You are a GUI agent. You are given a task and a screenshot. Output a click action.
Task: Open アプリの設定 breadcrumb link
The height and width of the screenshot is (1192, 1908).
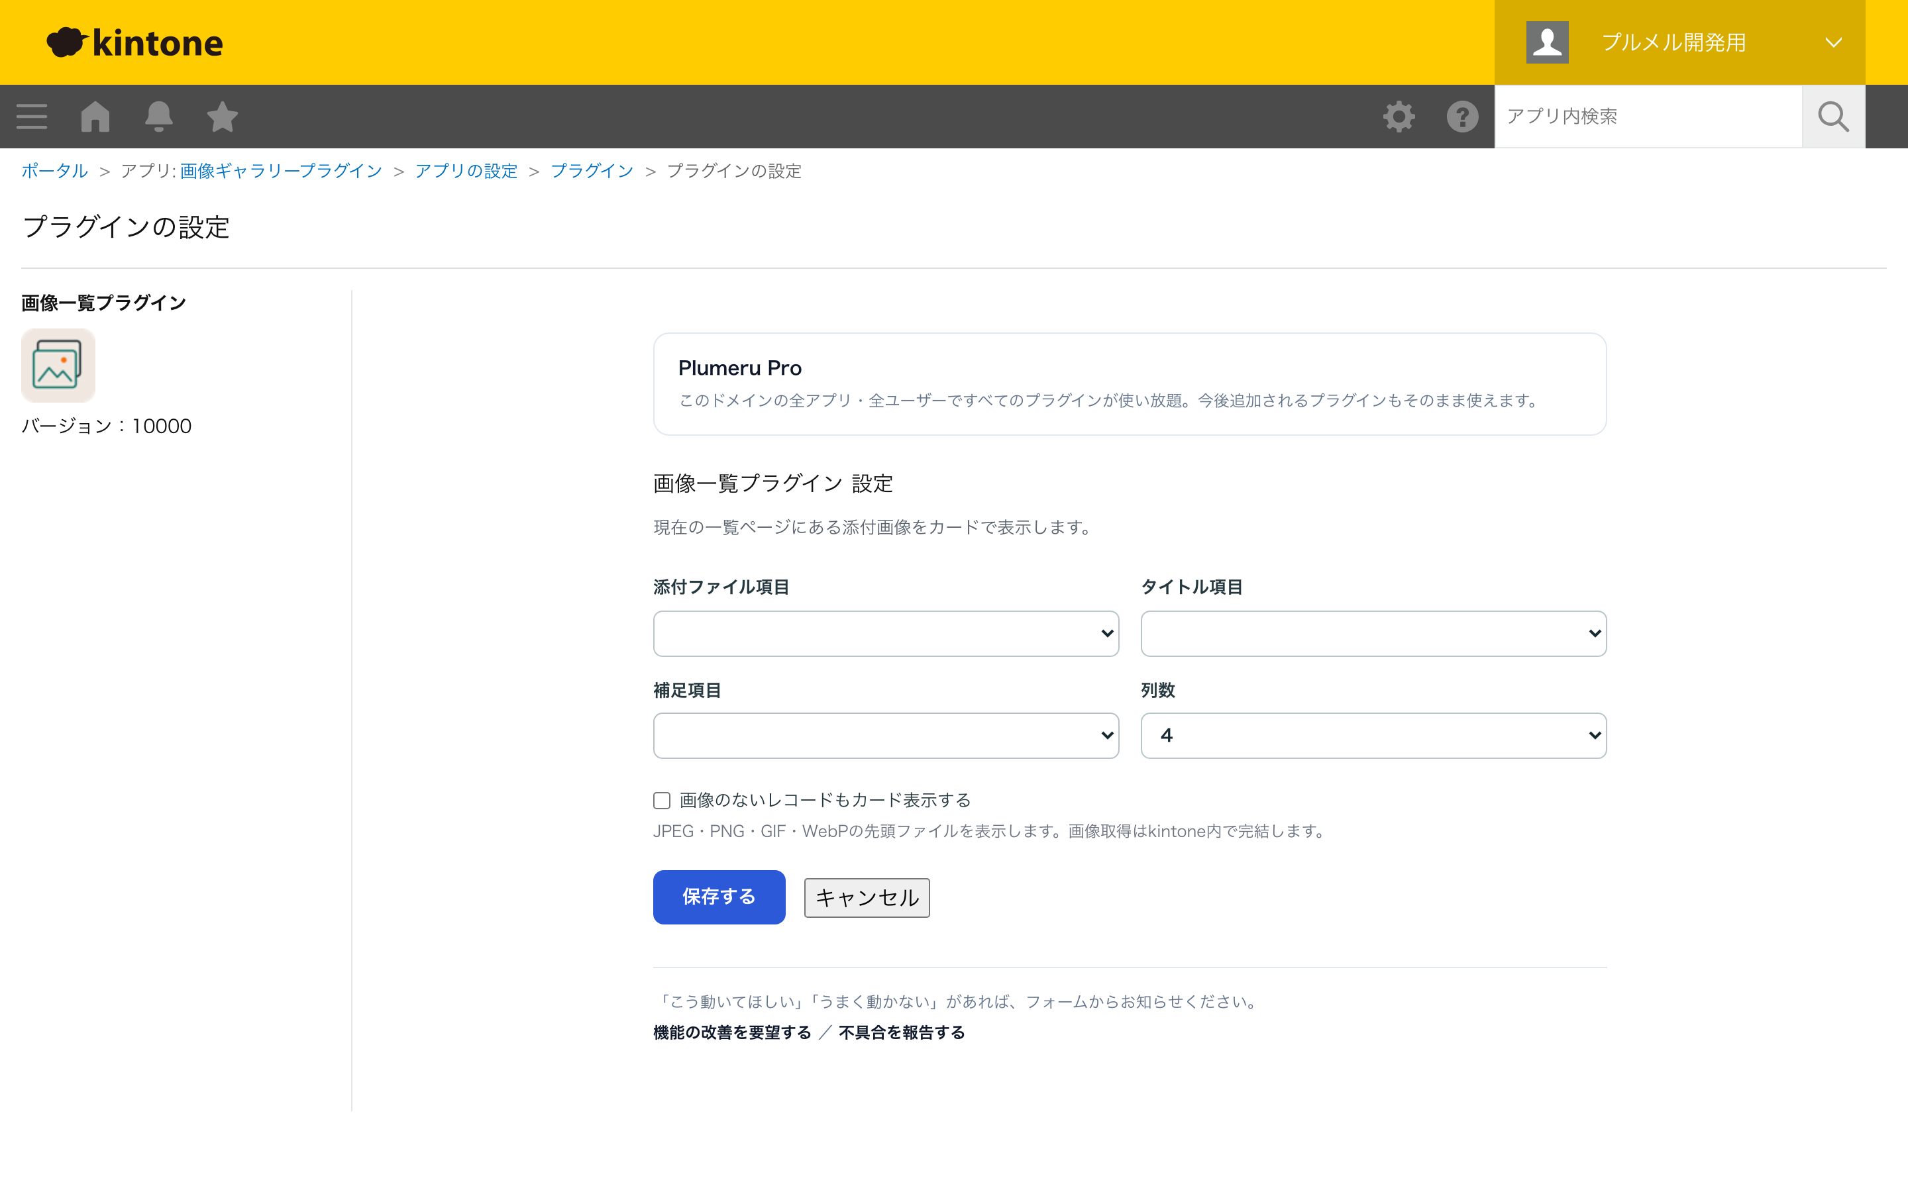466,171
